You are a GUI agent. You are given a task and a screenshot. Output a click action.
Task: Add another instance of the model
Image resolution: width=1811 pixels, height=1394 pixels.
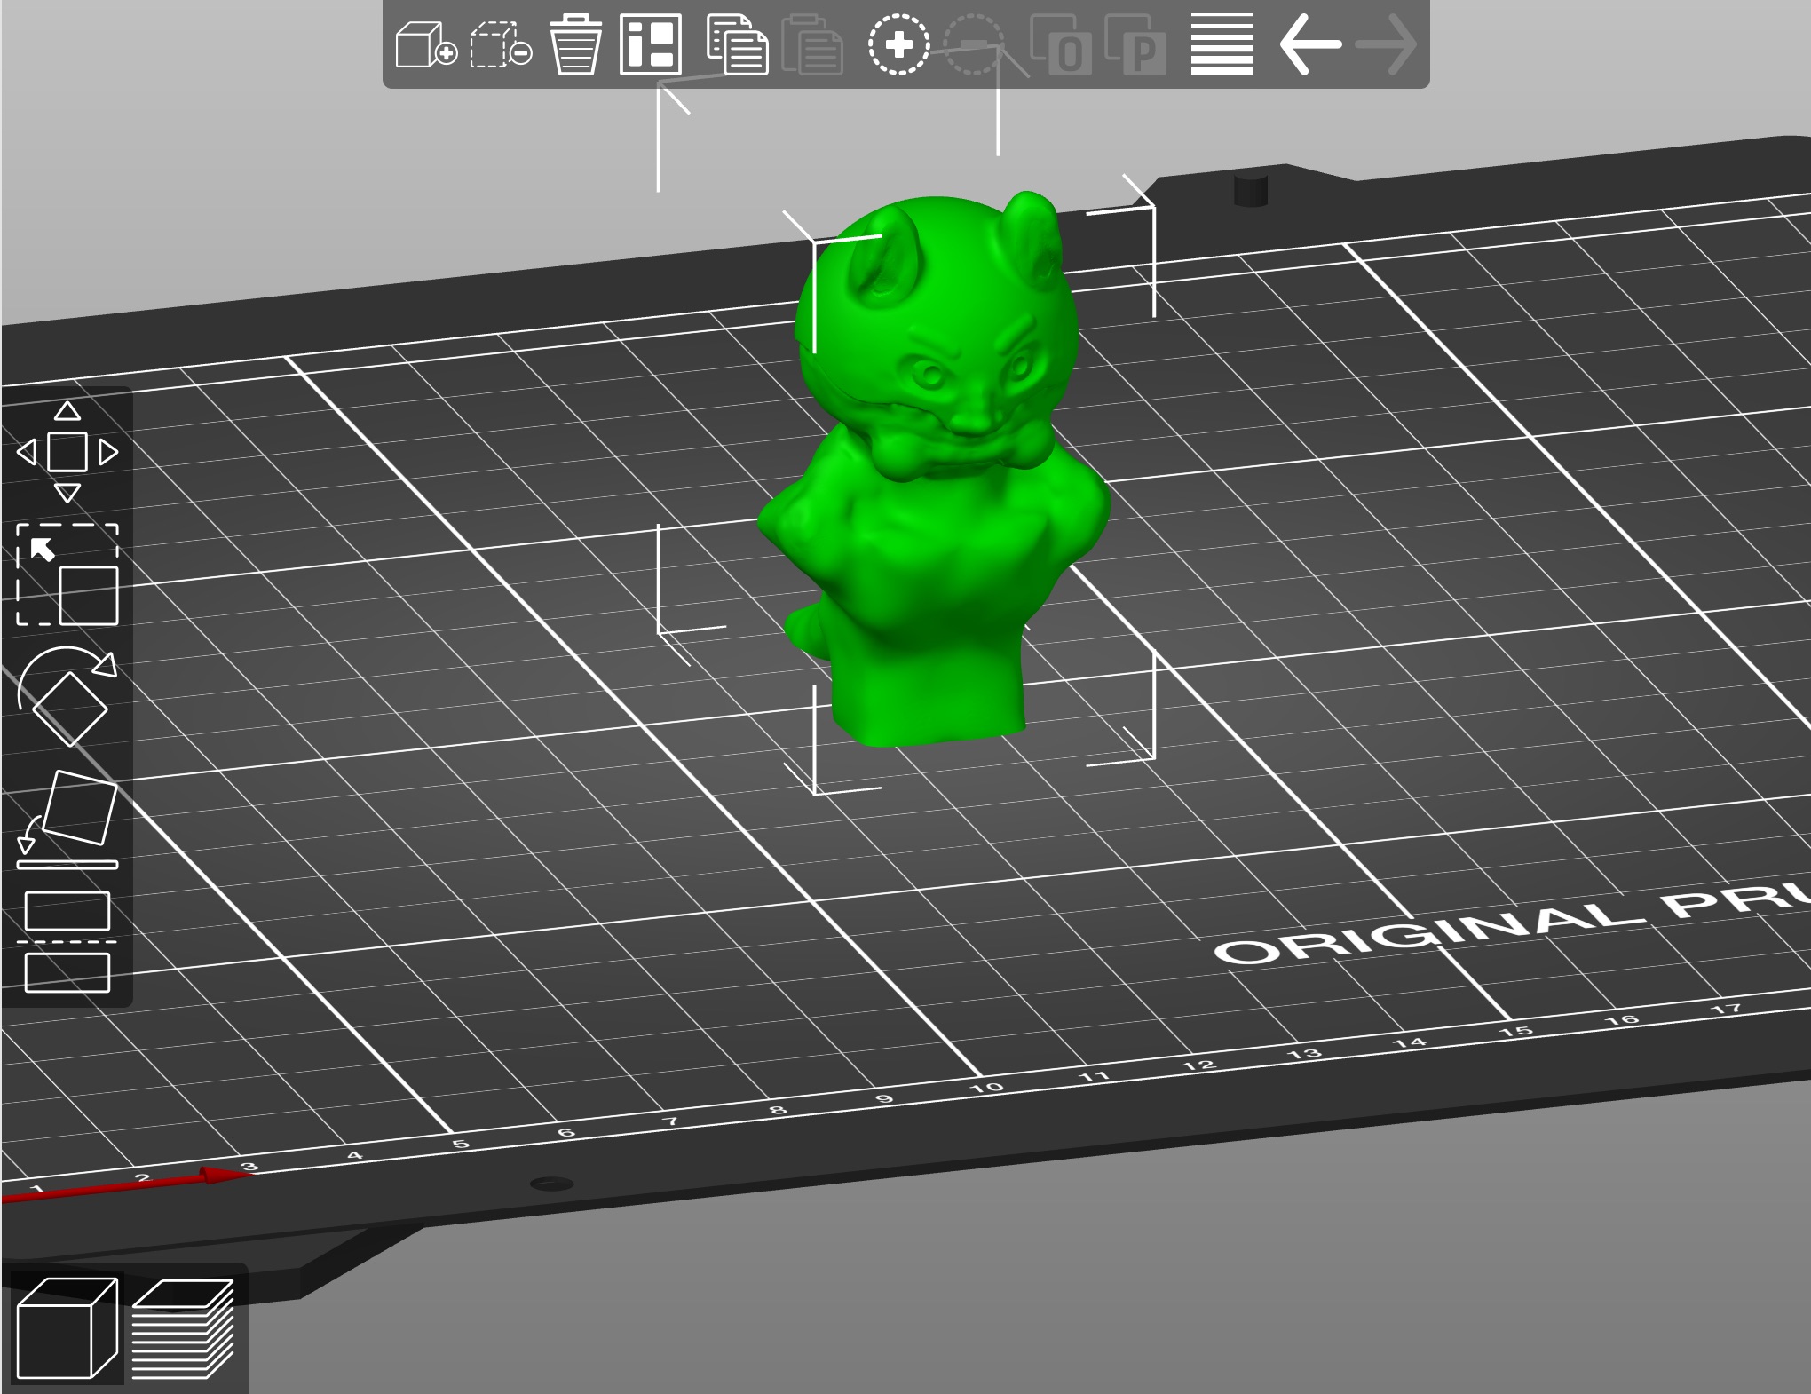click(x=898, y=44)
